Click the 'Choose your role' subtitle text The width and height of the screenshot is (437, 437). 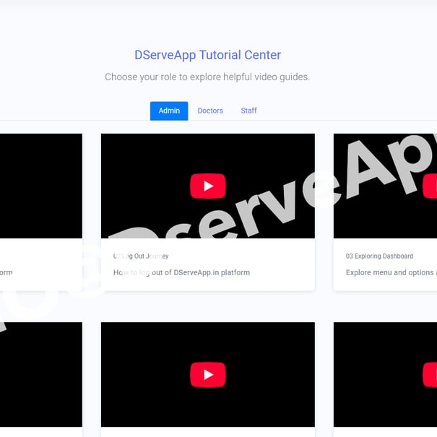tap(207, 77)
